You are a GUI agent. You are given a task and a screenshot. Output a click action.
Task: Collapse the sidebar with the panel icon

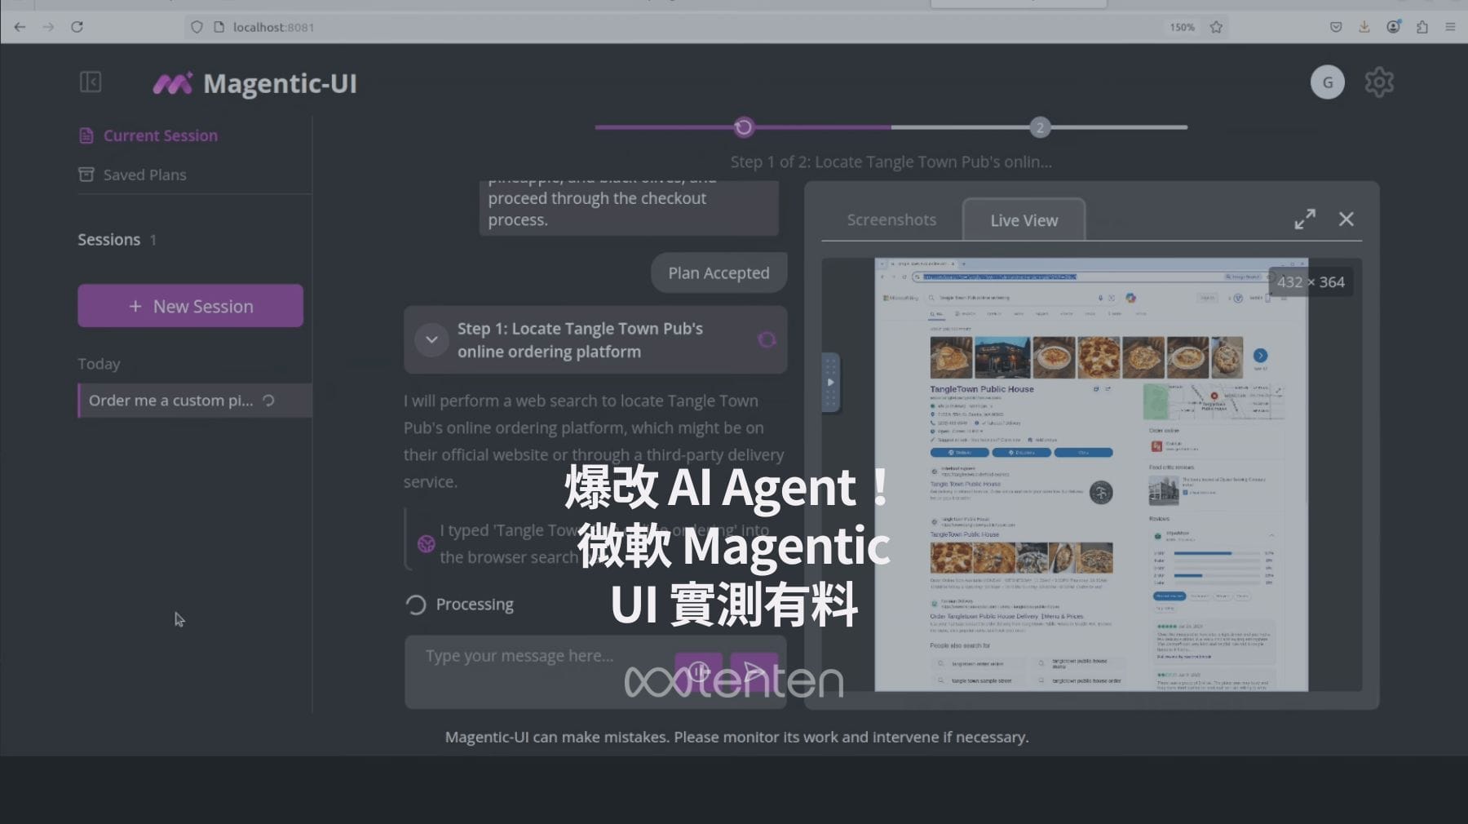pyautogui.click(x=91, y=82)
